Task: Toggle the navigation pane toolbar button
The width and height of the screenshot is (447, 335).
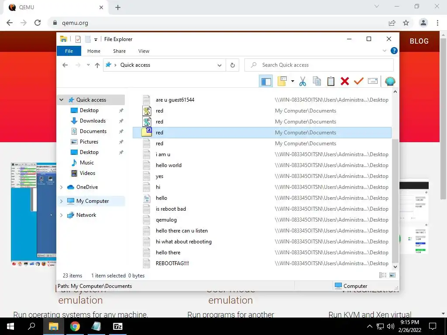Action: pyautogui.click(x=266, y=82)
